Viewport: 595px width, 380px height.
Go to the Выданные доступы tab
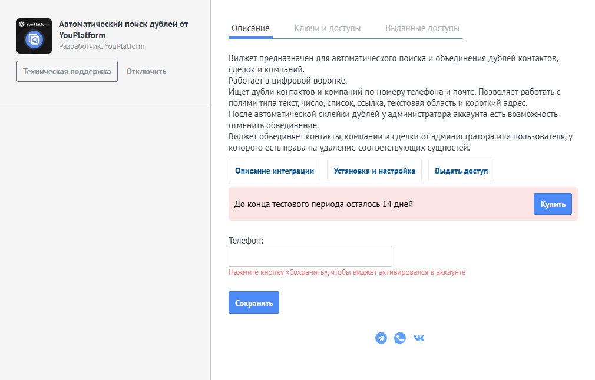[x=422, y=28]
